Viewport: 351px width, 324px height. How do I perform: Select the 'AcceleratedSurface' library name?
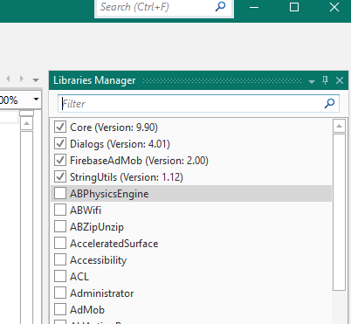[x=114, y=244]
